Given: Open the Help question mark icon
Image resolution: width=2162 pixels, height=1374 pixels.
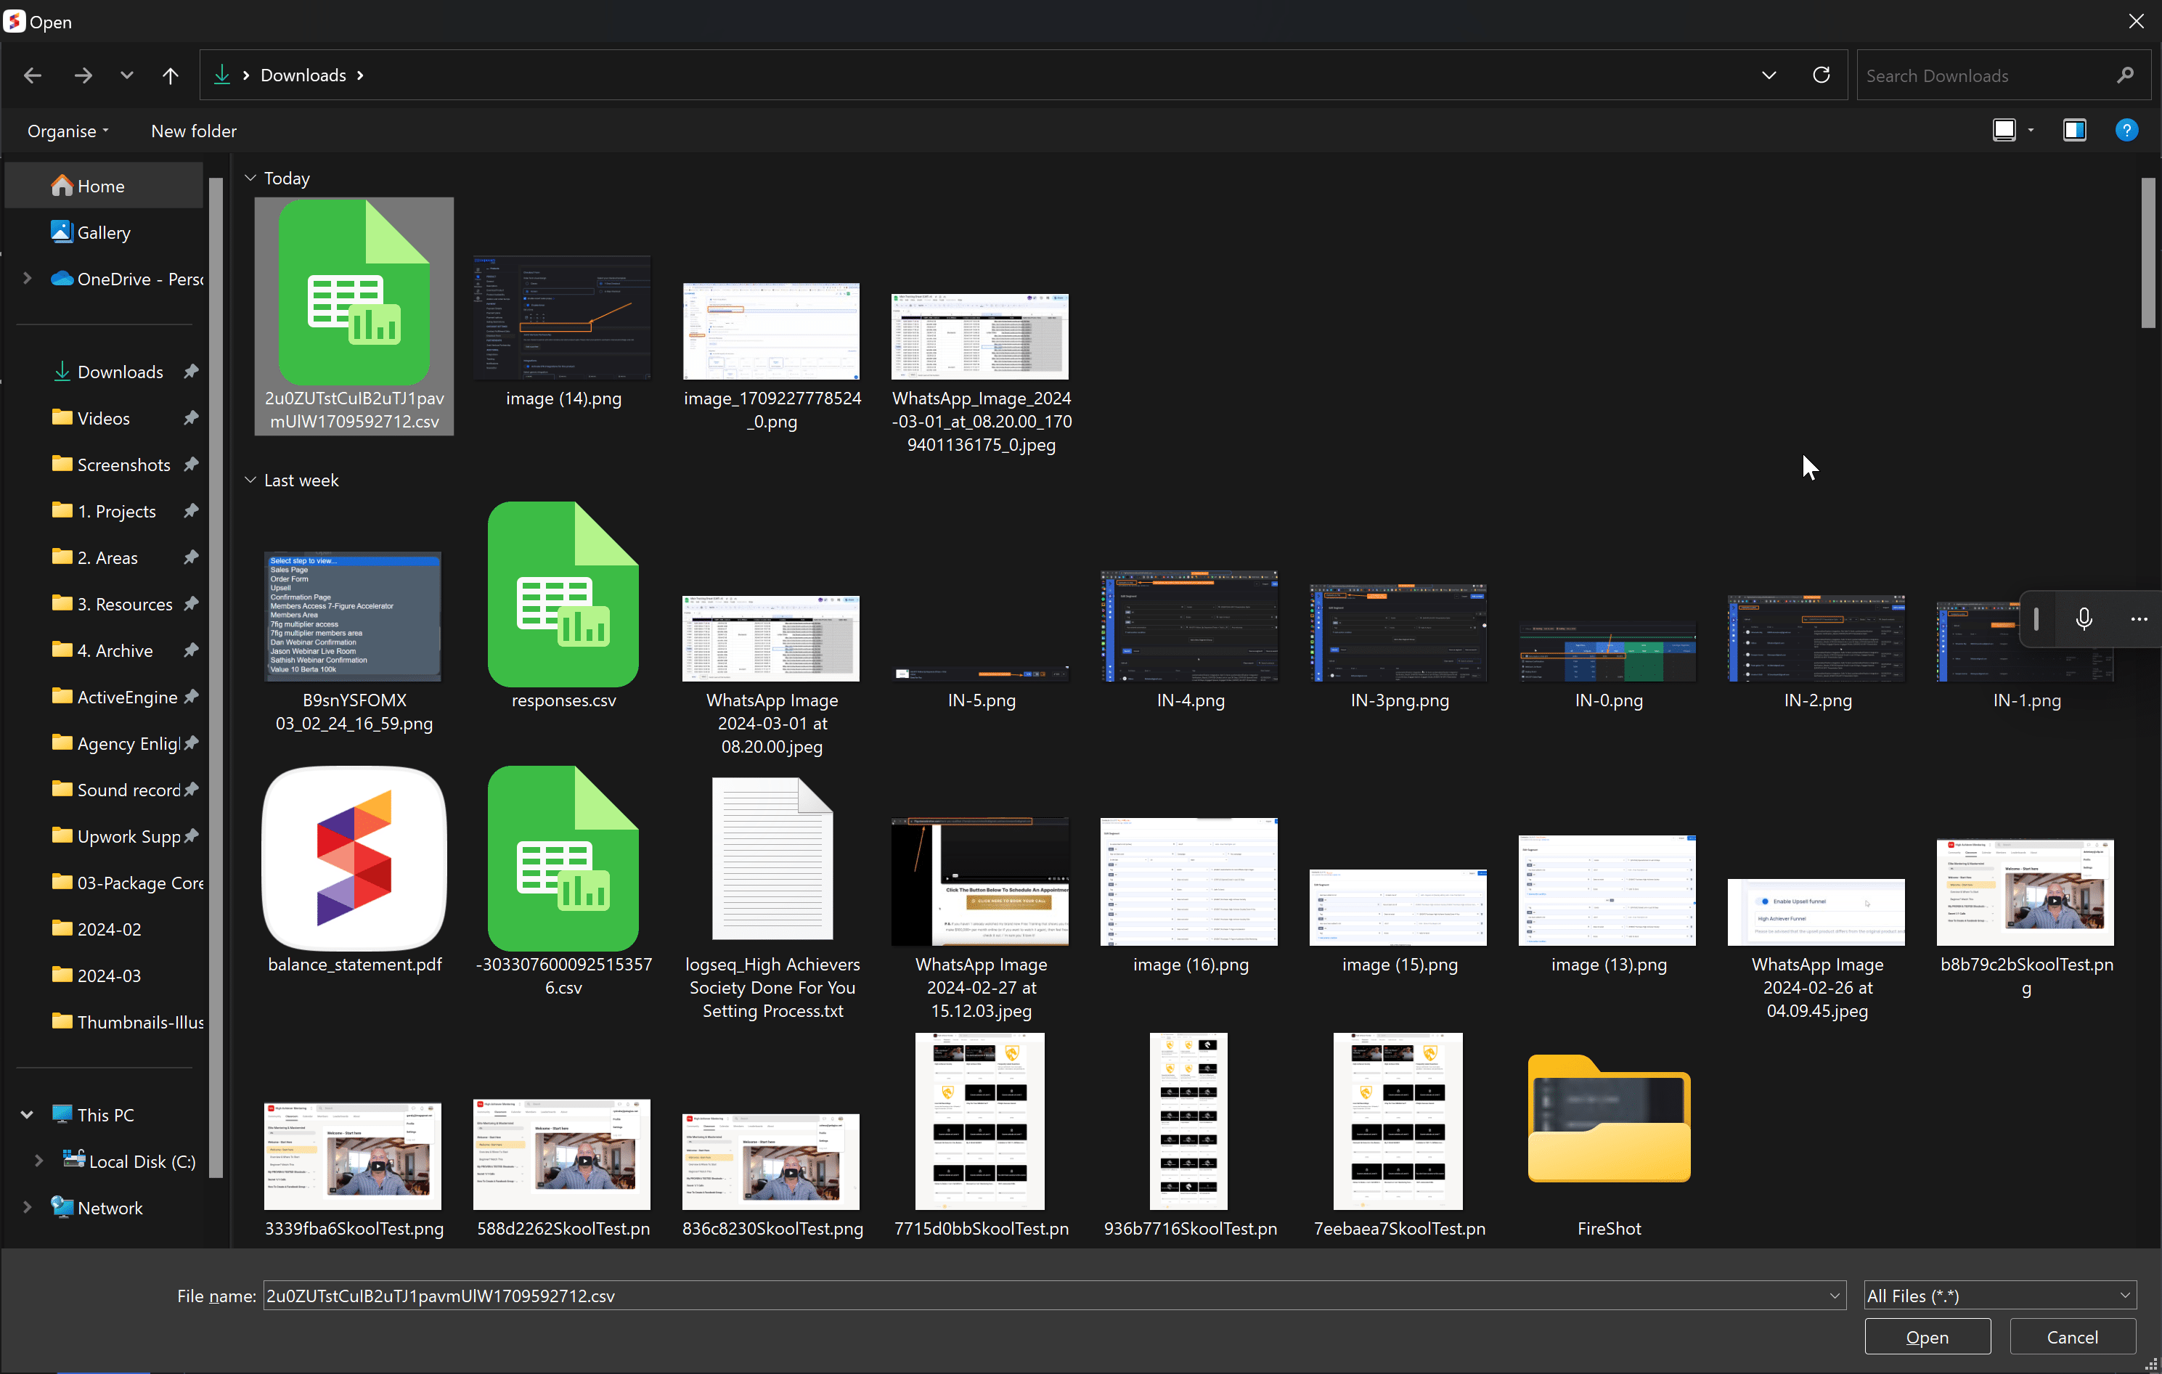Looking at the screenshot, I should pyautogui.click(x=2127, y=130).
